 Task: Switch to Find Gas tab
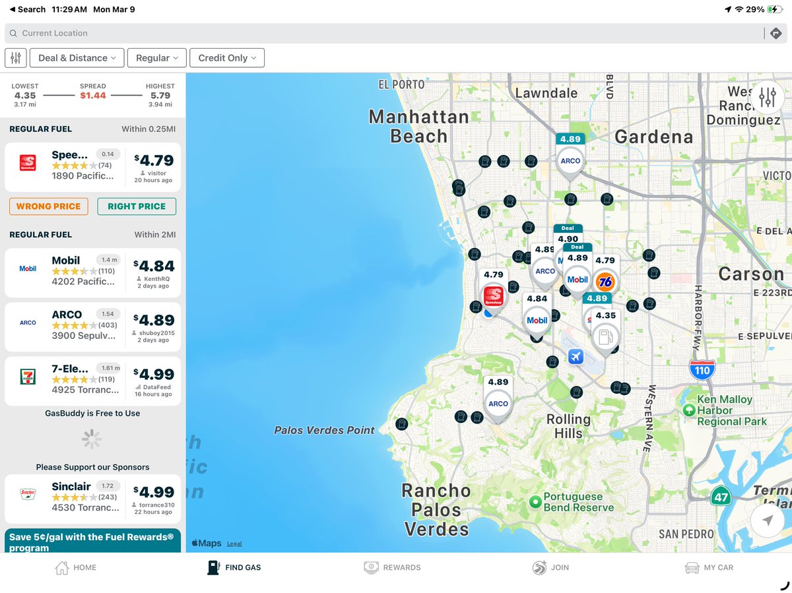pyautogui.click(x=234, y=567)
